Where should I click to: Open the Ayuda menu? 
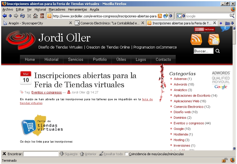(x=94, y=9)
